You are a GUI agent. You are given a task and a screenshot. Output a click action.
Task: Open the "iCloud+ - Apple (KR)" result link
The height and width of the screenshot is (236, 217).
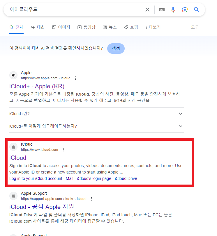point(37,86)
